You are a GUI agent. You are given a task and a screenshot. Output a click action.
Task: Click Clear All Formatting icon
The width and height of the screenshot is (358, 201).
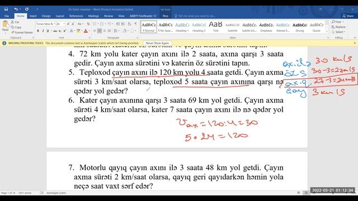click(88, 24)
